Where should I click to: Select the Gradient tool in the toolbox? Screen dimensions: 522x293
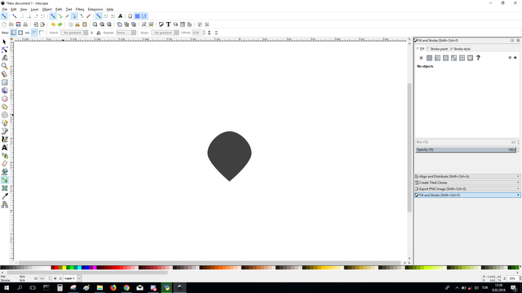point(4,180)
